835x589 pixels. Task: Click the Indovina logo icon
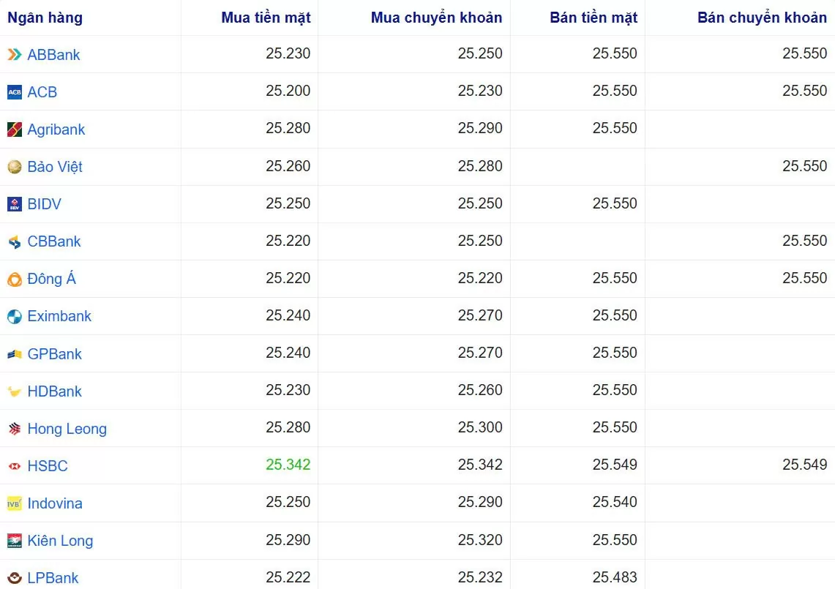[15, 503]
